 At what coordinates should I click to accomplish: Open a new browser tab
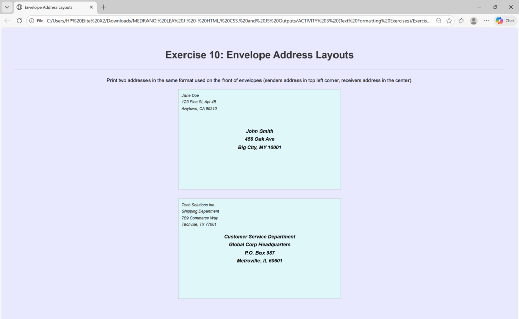pyautogui.click(x=104, y=7)
